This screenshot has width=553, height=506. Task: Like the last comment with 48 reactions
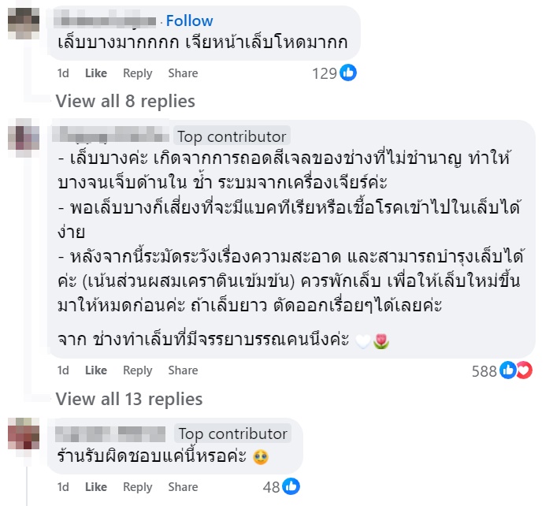click(x=95, y=487)
